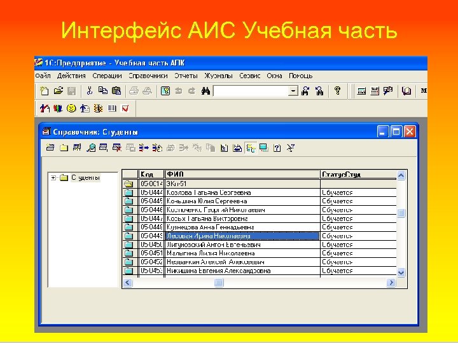The width and height of the screenshot is (458, 343).
Task: Click the ЭКп-51 group row
Action: coord(260,184)
